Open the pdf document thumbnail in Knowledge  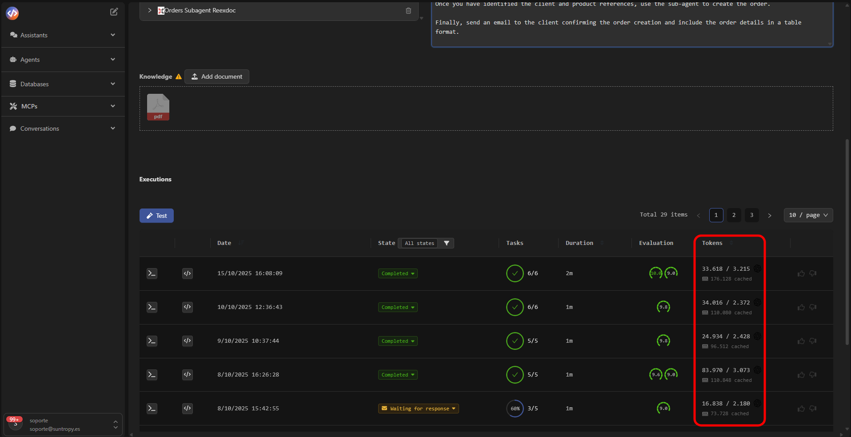(x=158, y=107)
